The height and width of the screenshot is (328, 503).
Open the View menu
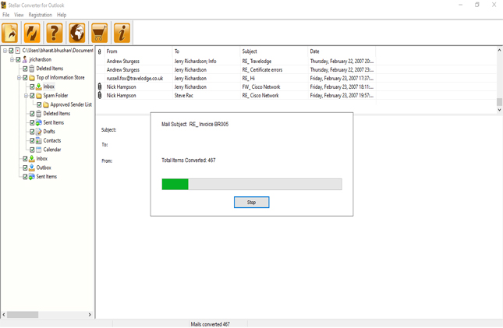coord(19,15)
